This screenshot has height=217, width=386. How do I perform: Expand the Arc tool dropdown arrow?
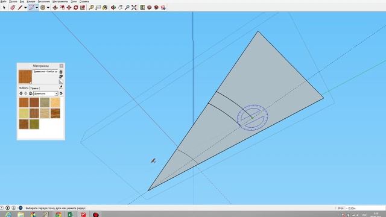pos(37,8)
